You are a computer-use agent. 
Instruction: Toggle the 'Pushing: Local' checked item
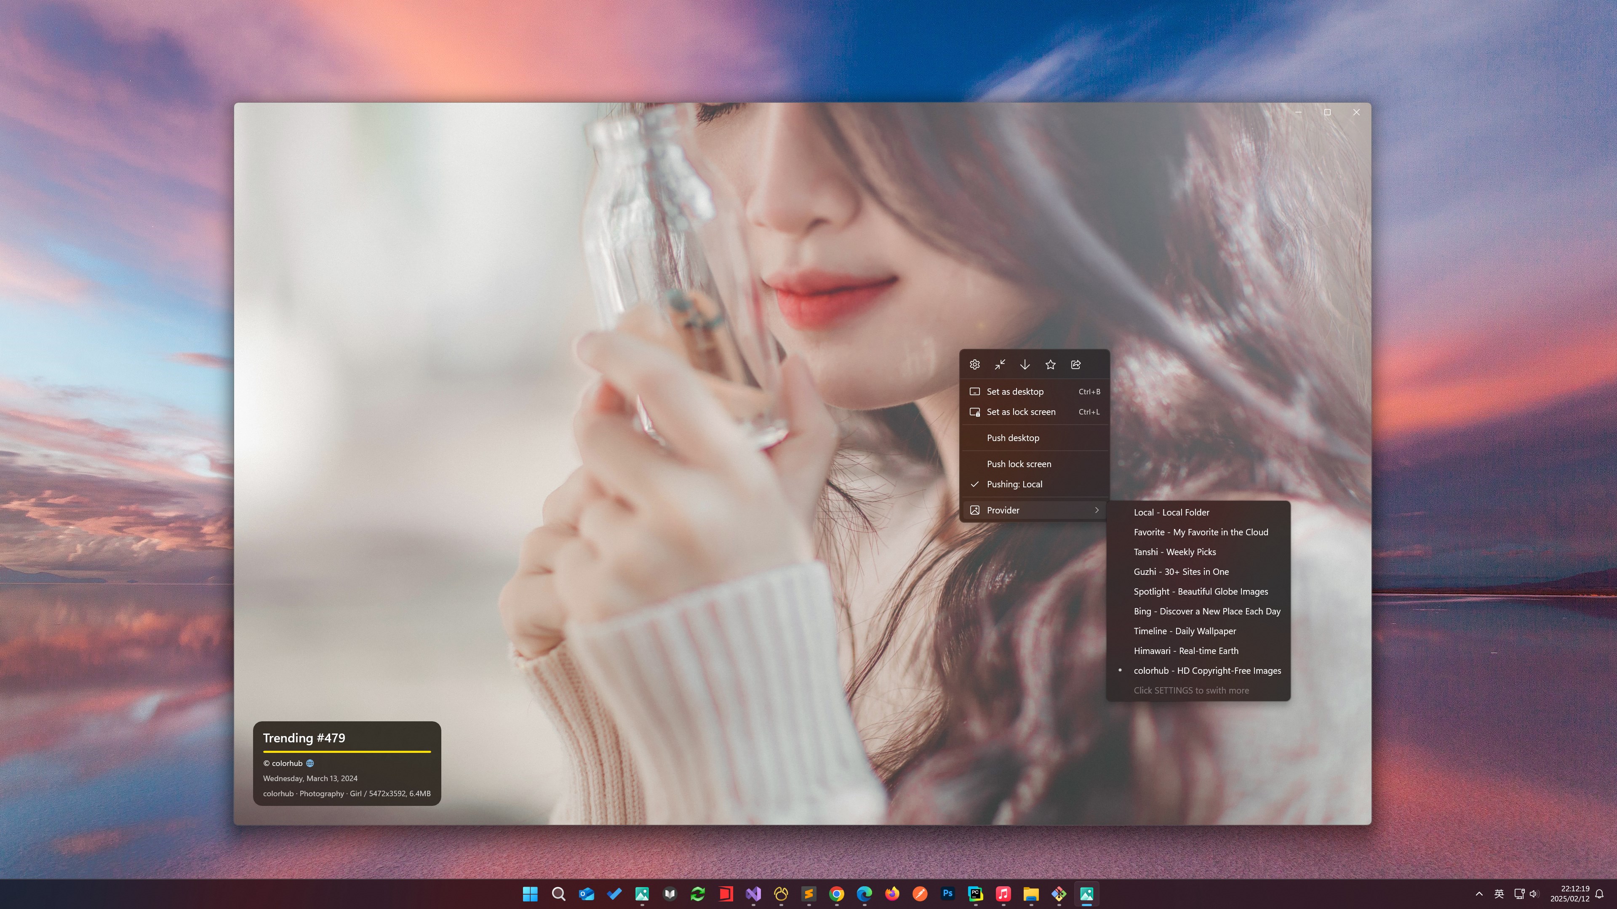click(1014, 484)
